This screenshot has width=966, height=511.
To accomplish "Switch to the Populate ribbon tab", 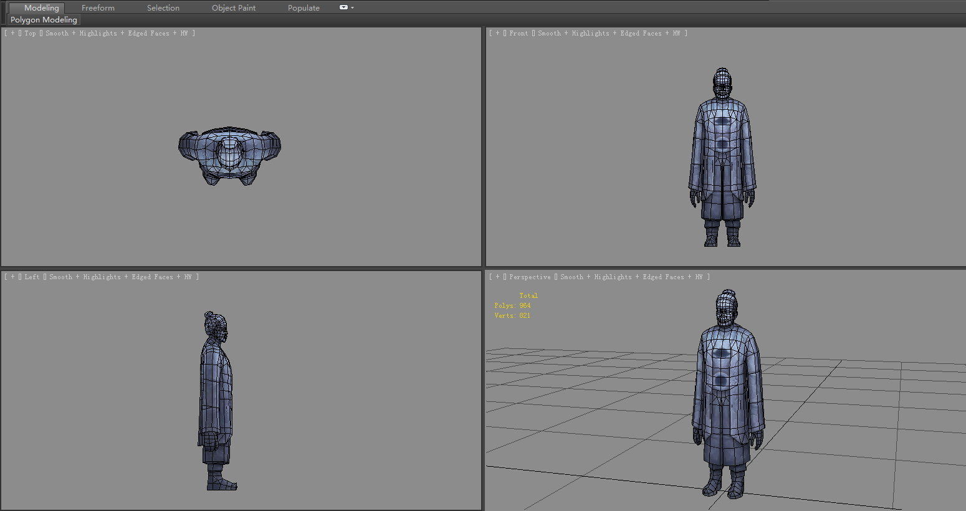I will [304, 7].
